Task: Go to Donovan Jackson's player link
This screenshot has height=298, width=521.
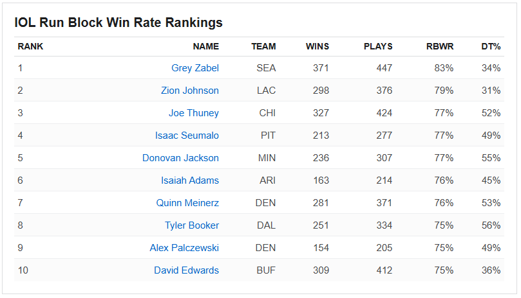Action: (x=180, y=158)
